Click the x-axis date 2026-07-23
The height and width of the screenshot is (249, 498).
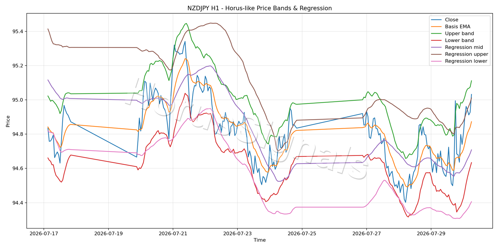point(237,233)
